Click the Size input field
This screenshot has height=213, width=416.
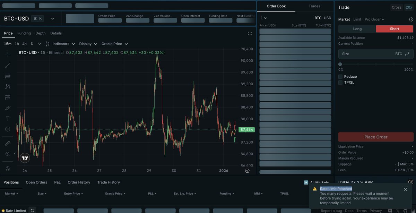376,54
